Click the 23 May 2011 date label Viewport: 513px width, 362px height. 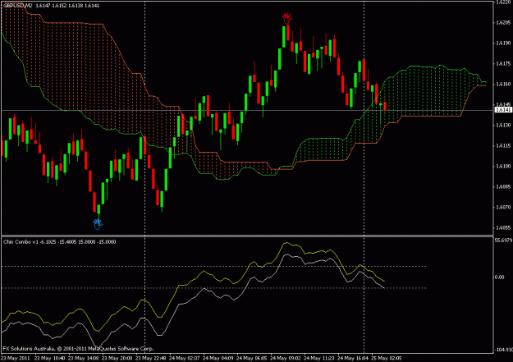tap(16, 358)
